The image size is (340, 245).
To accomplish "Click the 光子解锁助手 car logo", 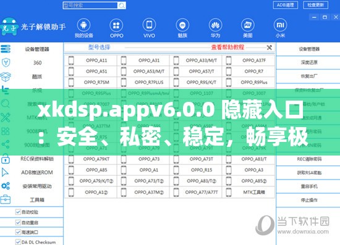I will point(9,27).
